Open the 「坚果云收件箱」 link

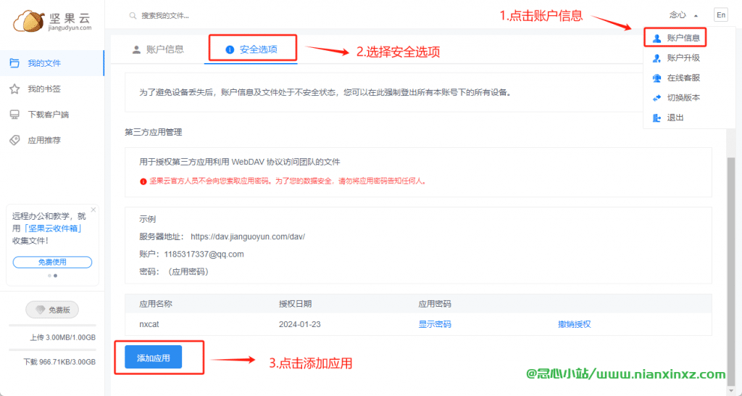coord(54,228)
